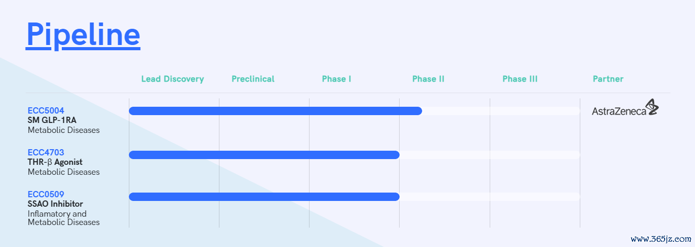Screen dimensions: 695x247
Task: Click the SSAO Inhibitor label
Action: [55, 204]
